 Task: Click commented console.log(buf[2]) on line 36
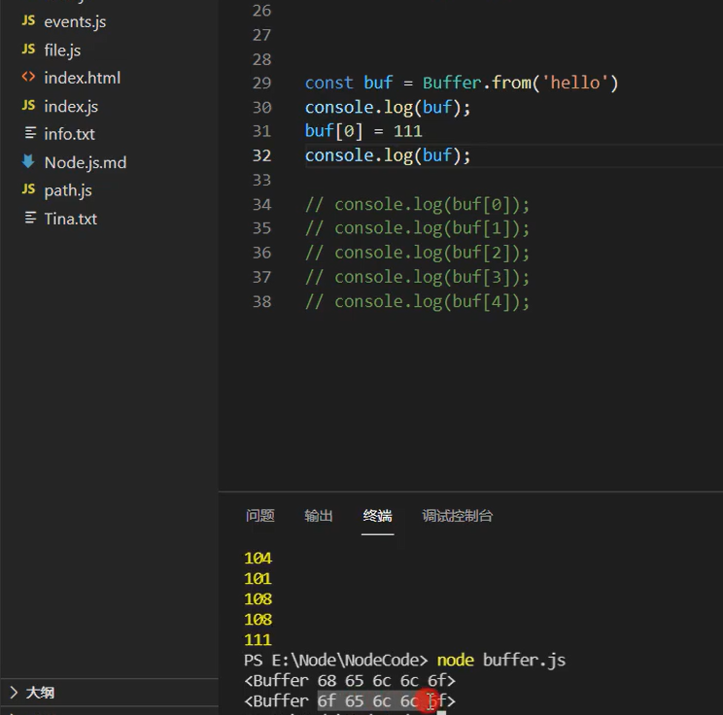(417, 254)
